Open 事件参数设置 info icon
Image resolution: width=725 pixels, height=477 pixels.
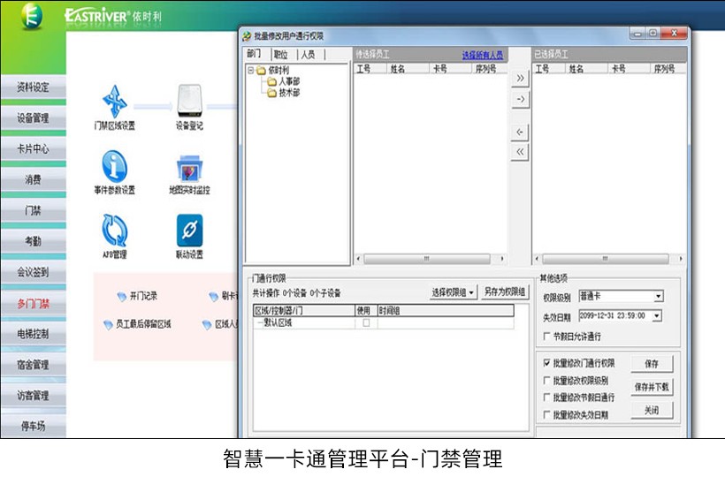click(115, 166)
